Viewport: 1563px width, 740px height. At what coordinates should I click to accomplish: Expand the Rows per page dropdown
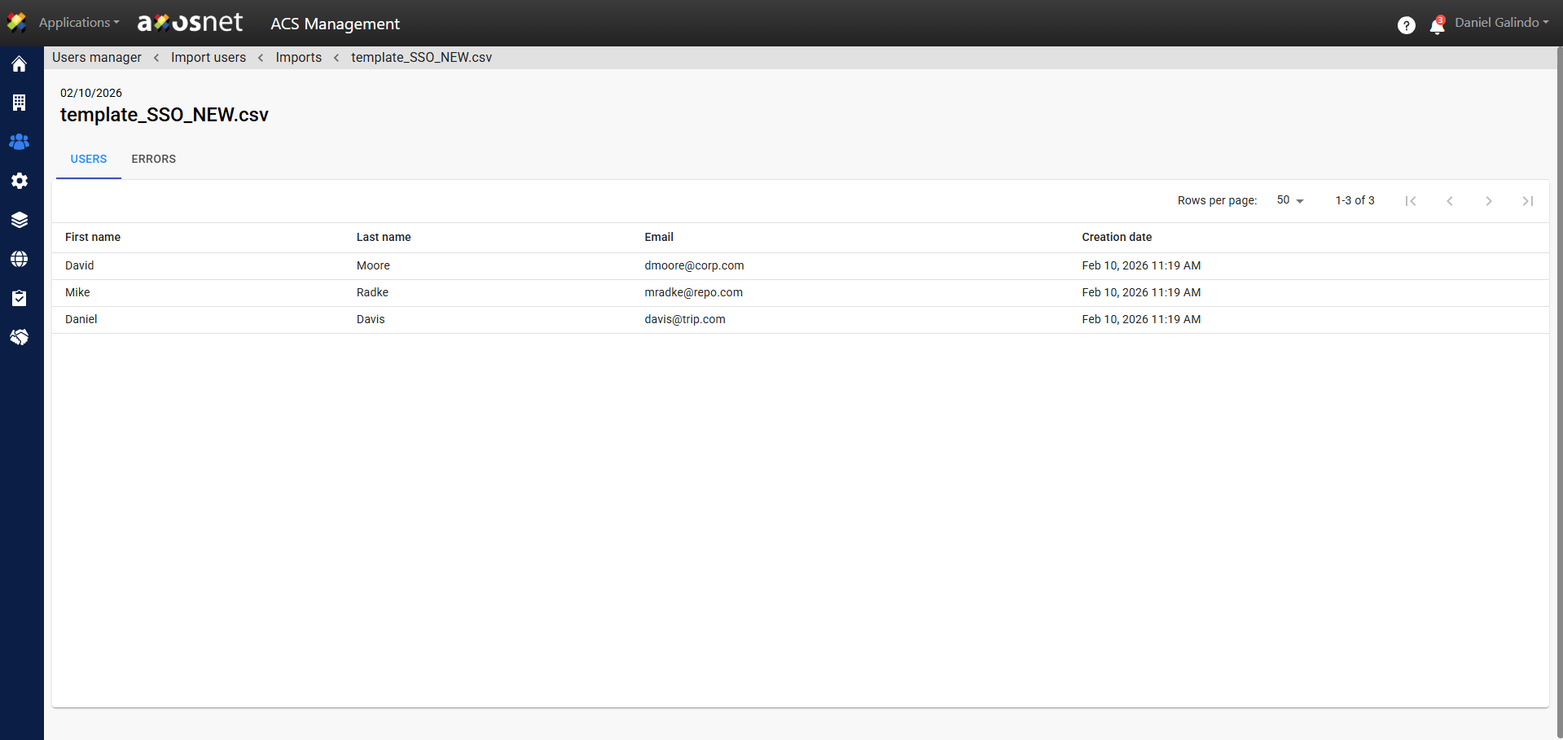pos(1290,200)
